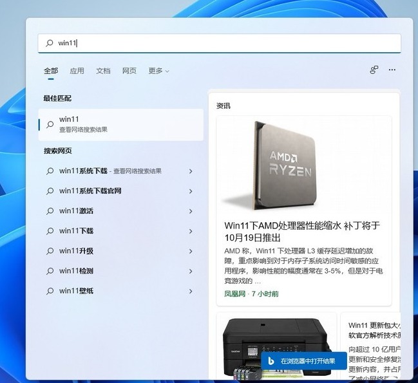Click the AMD article summary text
This screenshot has height=383, width=418.
303,266
